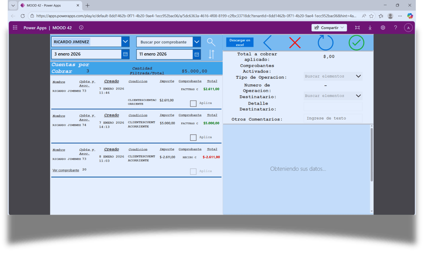Open the Ver comprobante link
Screen dimensions: 424x253
click(x=66, y=170)
